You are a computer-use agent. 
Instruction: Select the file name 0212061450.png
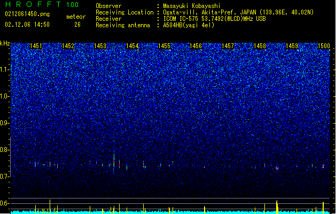point(27,14)
